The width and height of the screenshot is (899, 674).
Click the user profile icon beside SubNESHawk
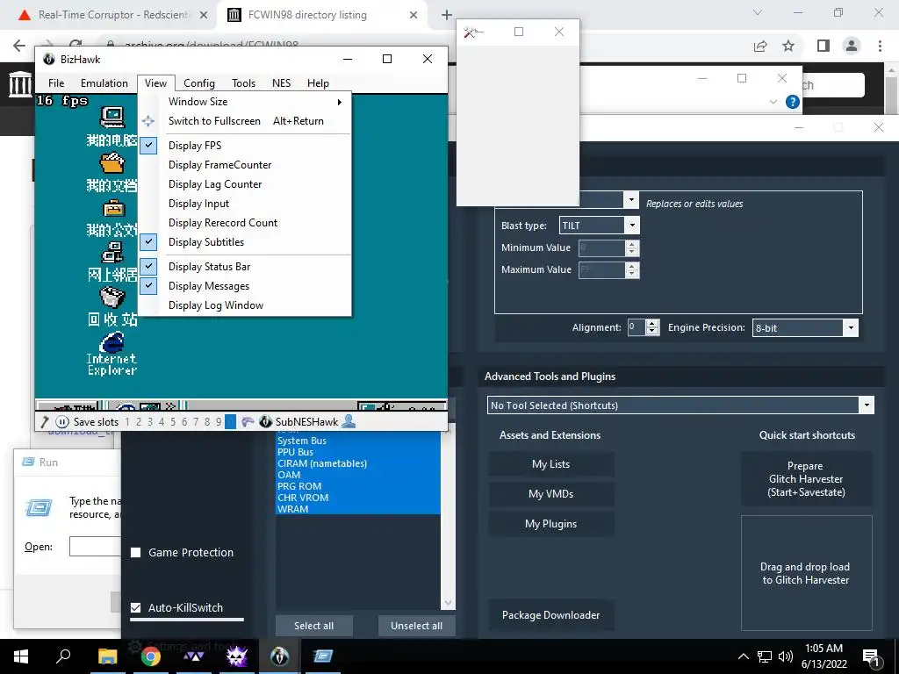[x=349, y=421]
